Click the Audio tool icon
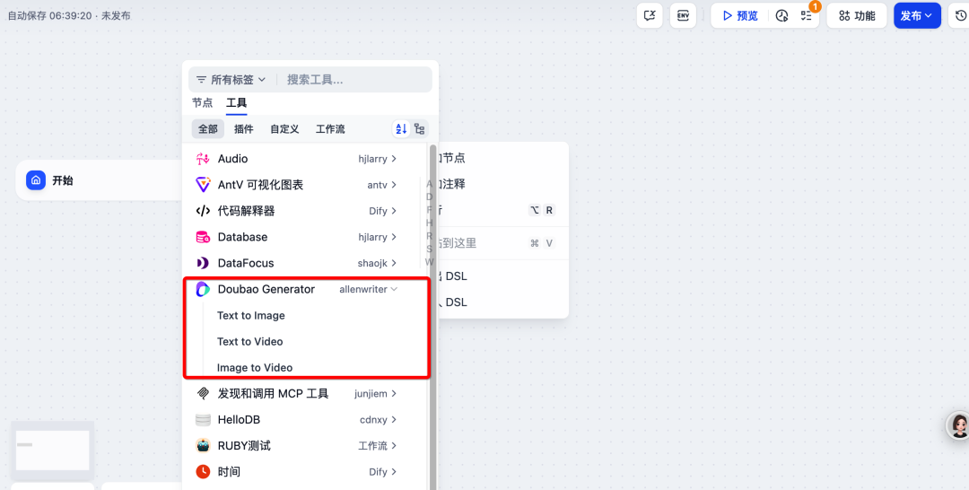This screenshot has height=490, width=969. 203,159
